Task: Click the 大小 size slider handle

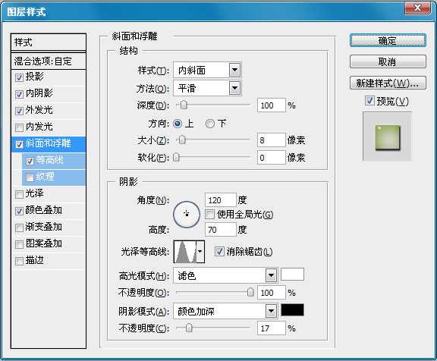Action: (x=182, y=140)
